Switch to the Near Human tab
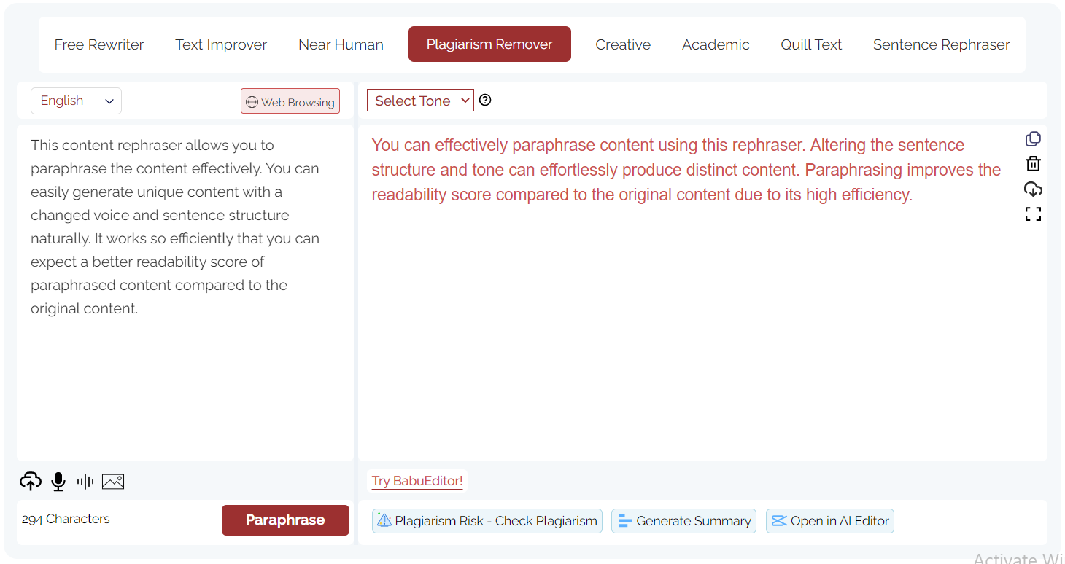Image resolution: width=1065 pixels, height=564 pixels. coord(341,44)
